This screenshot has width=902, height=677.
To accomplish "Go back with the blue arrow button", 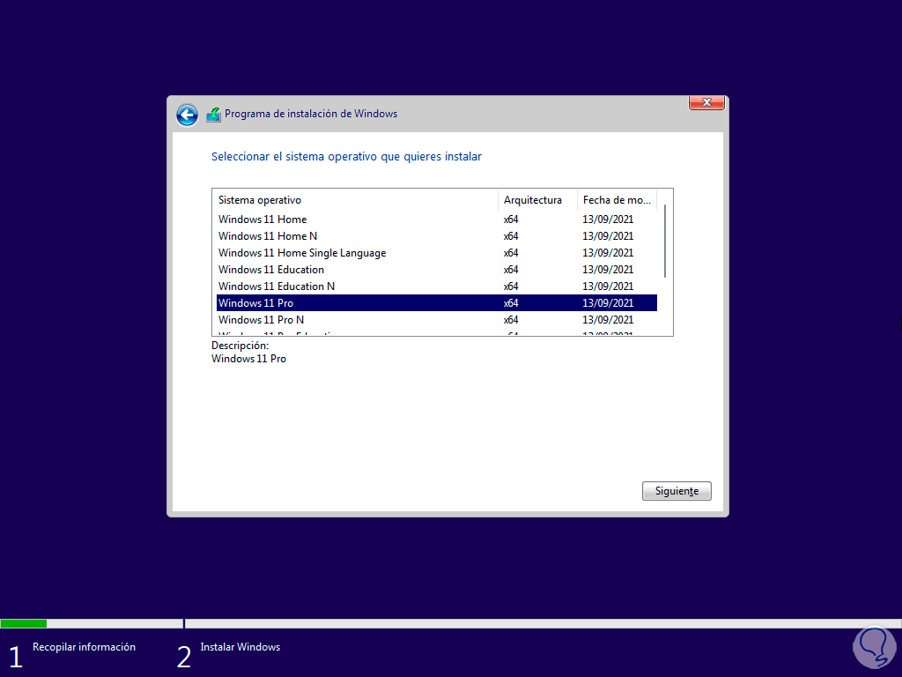I will coord(187,115).
